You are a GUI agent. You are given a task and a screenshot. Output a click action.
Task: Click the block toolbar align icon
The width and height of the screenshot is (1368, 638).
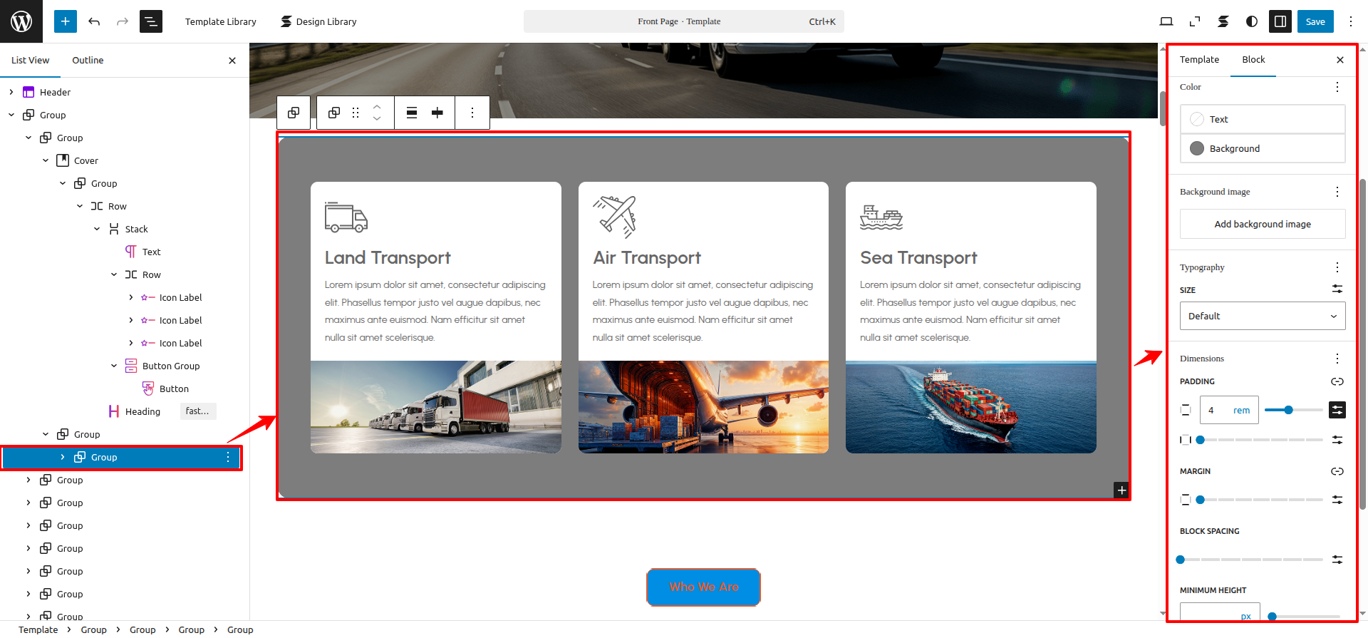pos(412,113)
